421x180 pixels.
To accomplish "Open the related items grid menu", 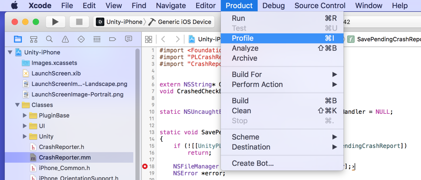I will 149,39.
